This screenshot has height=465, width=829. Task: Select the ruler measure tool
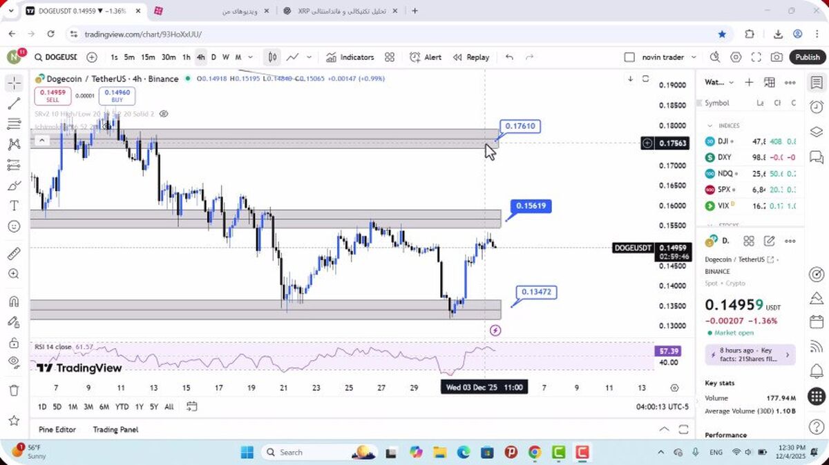(x=14, y=254)
